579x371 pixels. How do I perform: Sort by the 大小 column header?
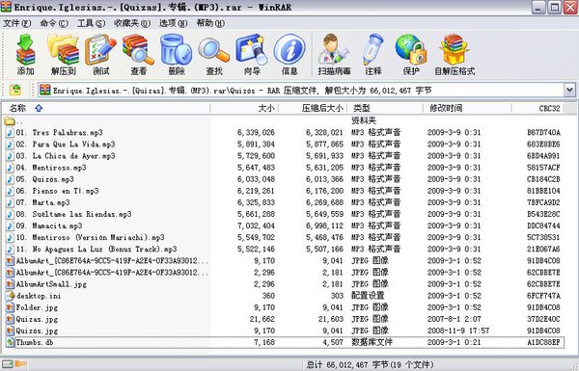244,108
